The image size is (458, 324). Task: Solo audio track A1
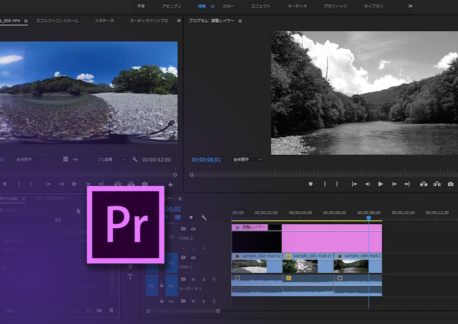203,279
